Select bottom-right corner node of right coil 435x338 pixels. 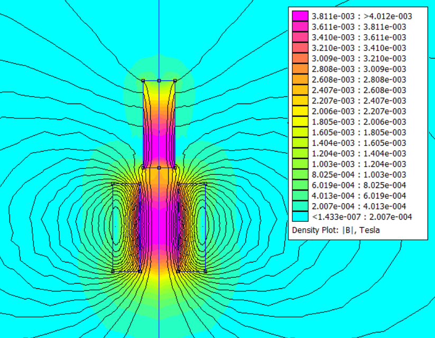pos(205,271)
